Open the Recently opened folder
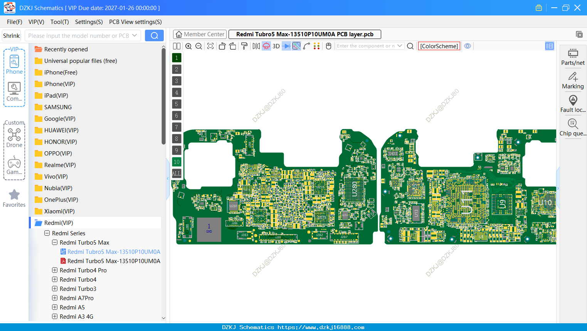587x331 pixels. 61,49
